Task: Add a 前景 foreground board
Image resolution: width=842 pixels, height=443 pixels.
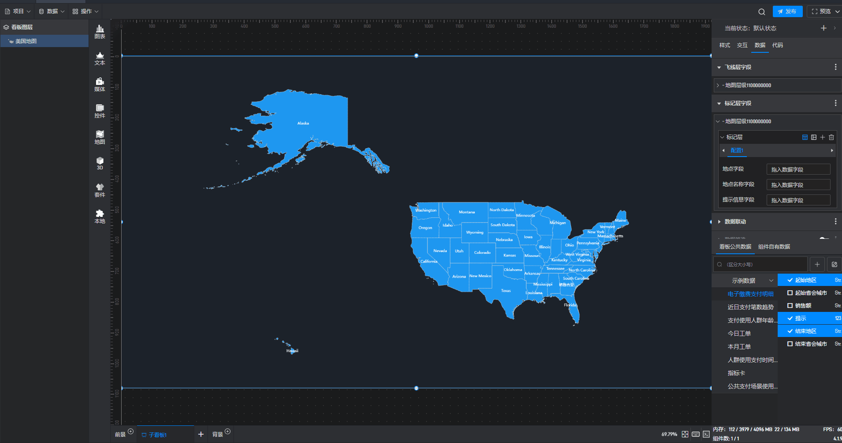Action: click(130, 431)
